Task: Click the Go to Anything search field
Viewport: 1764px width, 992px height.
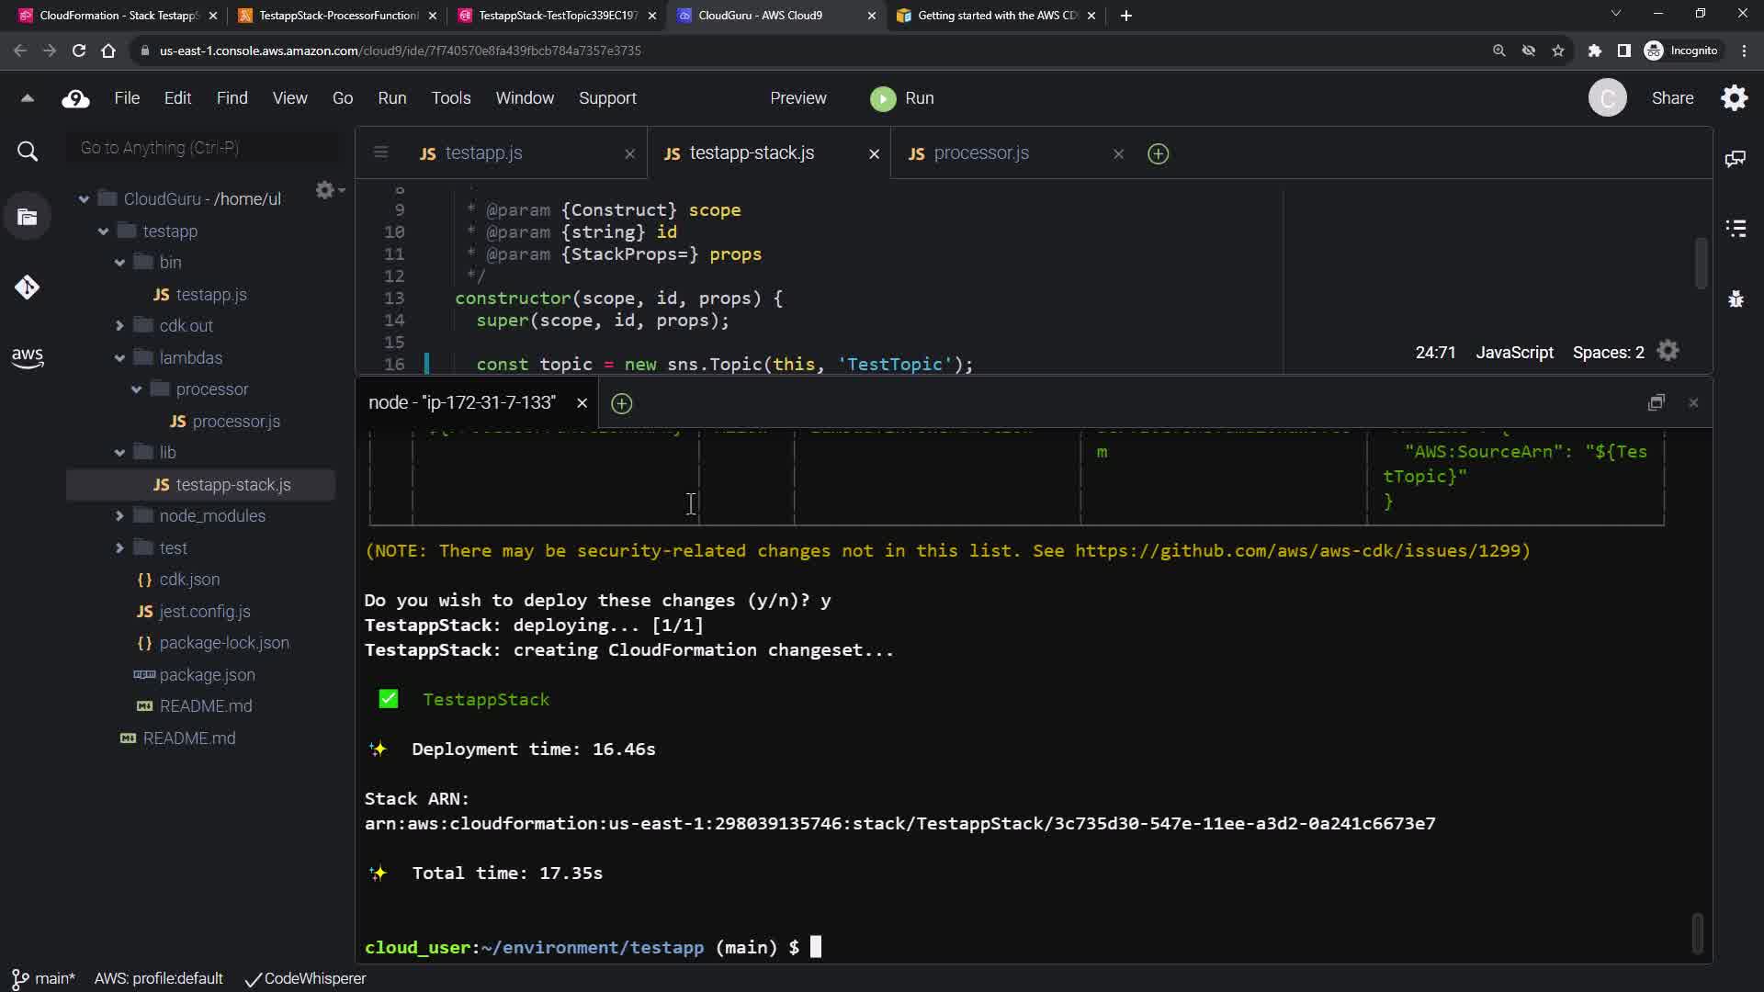Action: (x=204, y=148)
